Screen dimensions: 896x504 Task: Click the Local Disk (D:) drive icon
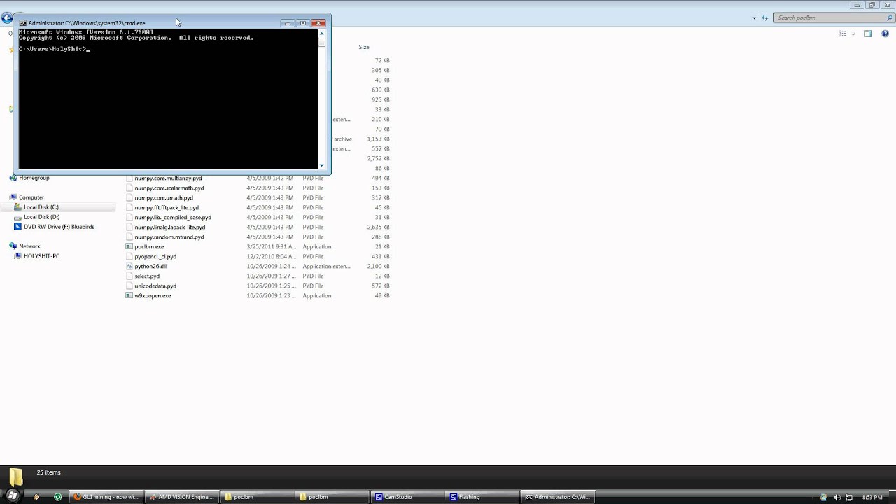coord(17,217)
